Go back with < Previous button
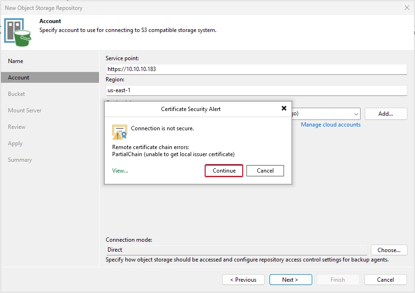The width and height of the screenshot is (415, 293). (x=243, y=280)
